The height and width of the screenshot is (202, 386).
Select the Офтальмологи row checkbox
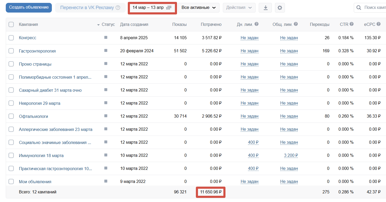11,116
